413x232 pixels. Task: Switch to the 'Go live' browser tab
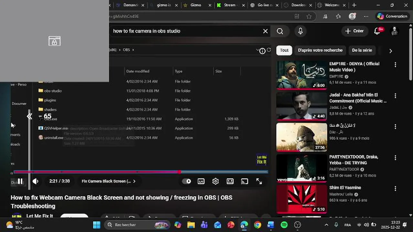pos(264,5)
